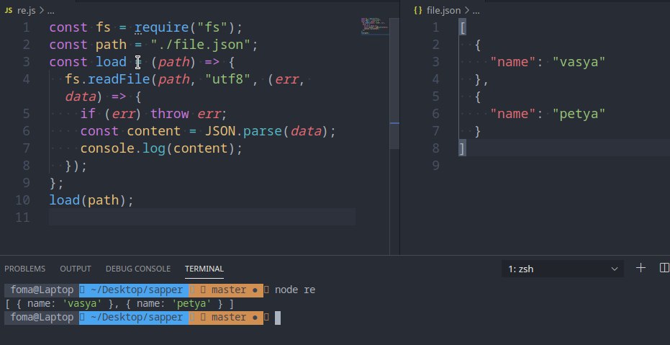Switch to the OUTPUT tab
Viewport: 670px width, 345px height.
tap(75, 269)
